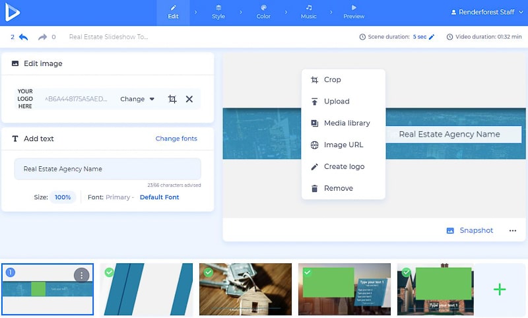Click the Change fonts link
528x318 pixels.
click(176, 139)
